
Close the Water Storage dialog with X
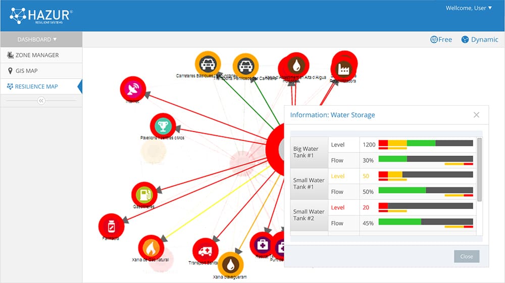point(476,115)
